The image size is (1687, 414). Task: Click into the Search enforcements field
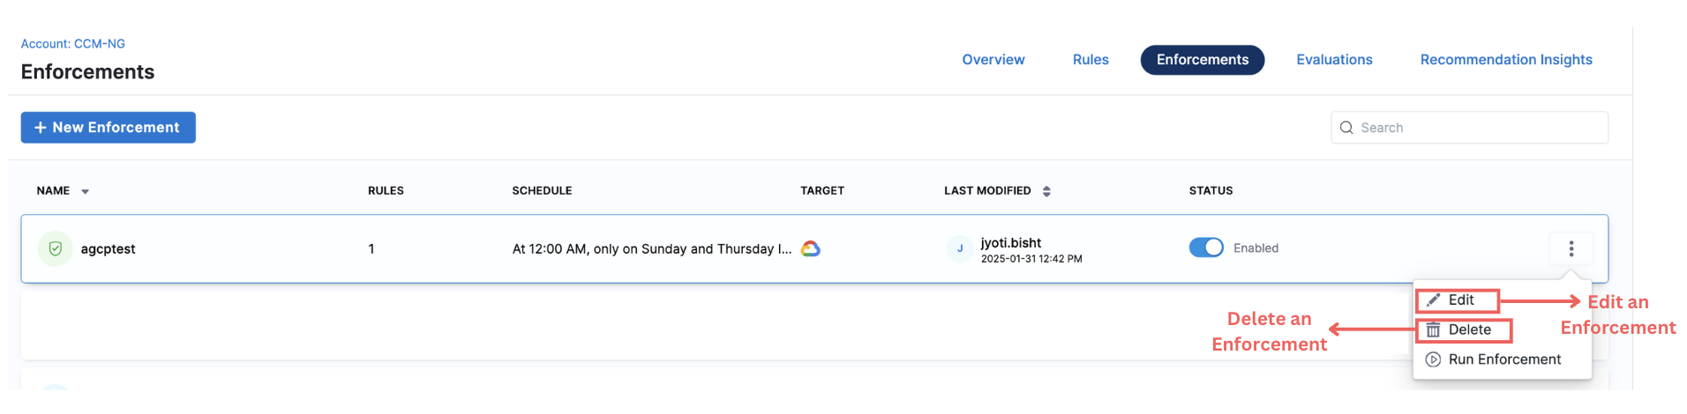pyautogui.click(x=1478, y=128)
